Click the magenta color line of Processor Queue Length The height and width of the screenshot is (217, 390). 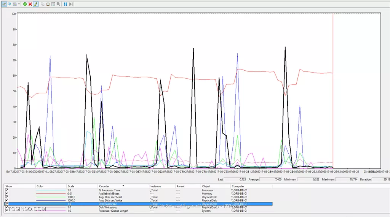(51, 211)
